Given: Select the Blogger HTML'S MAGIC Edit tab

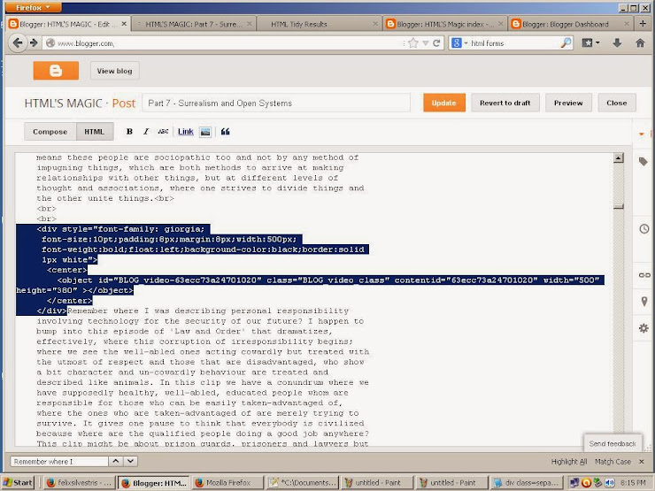Looking at the screenshot, I should pos(68,24).
